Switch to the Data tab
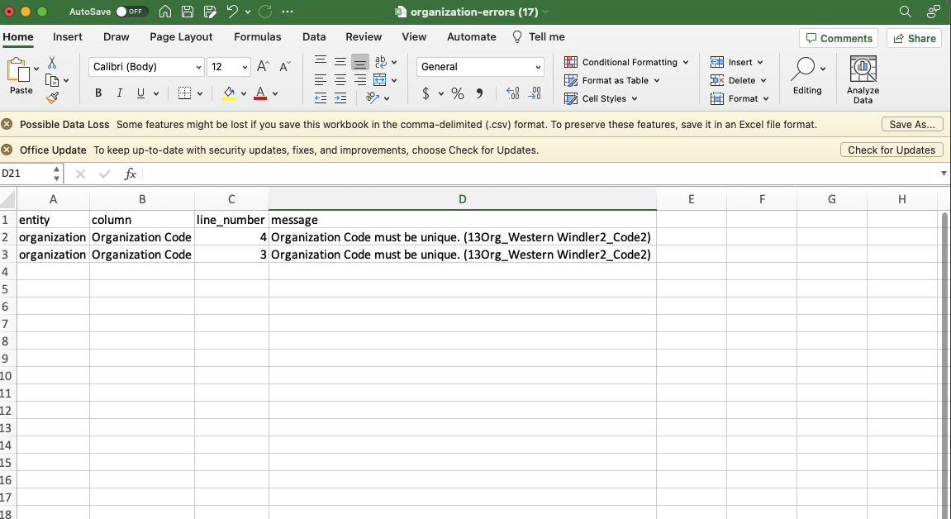 tap(314, 37)
